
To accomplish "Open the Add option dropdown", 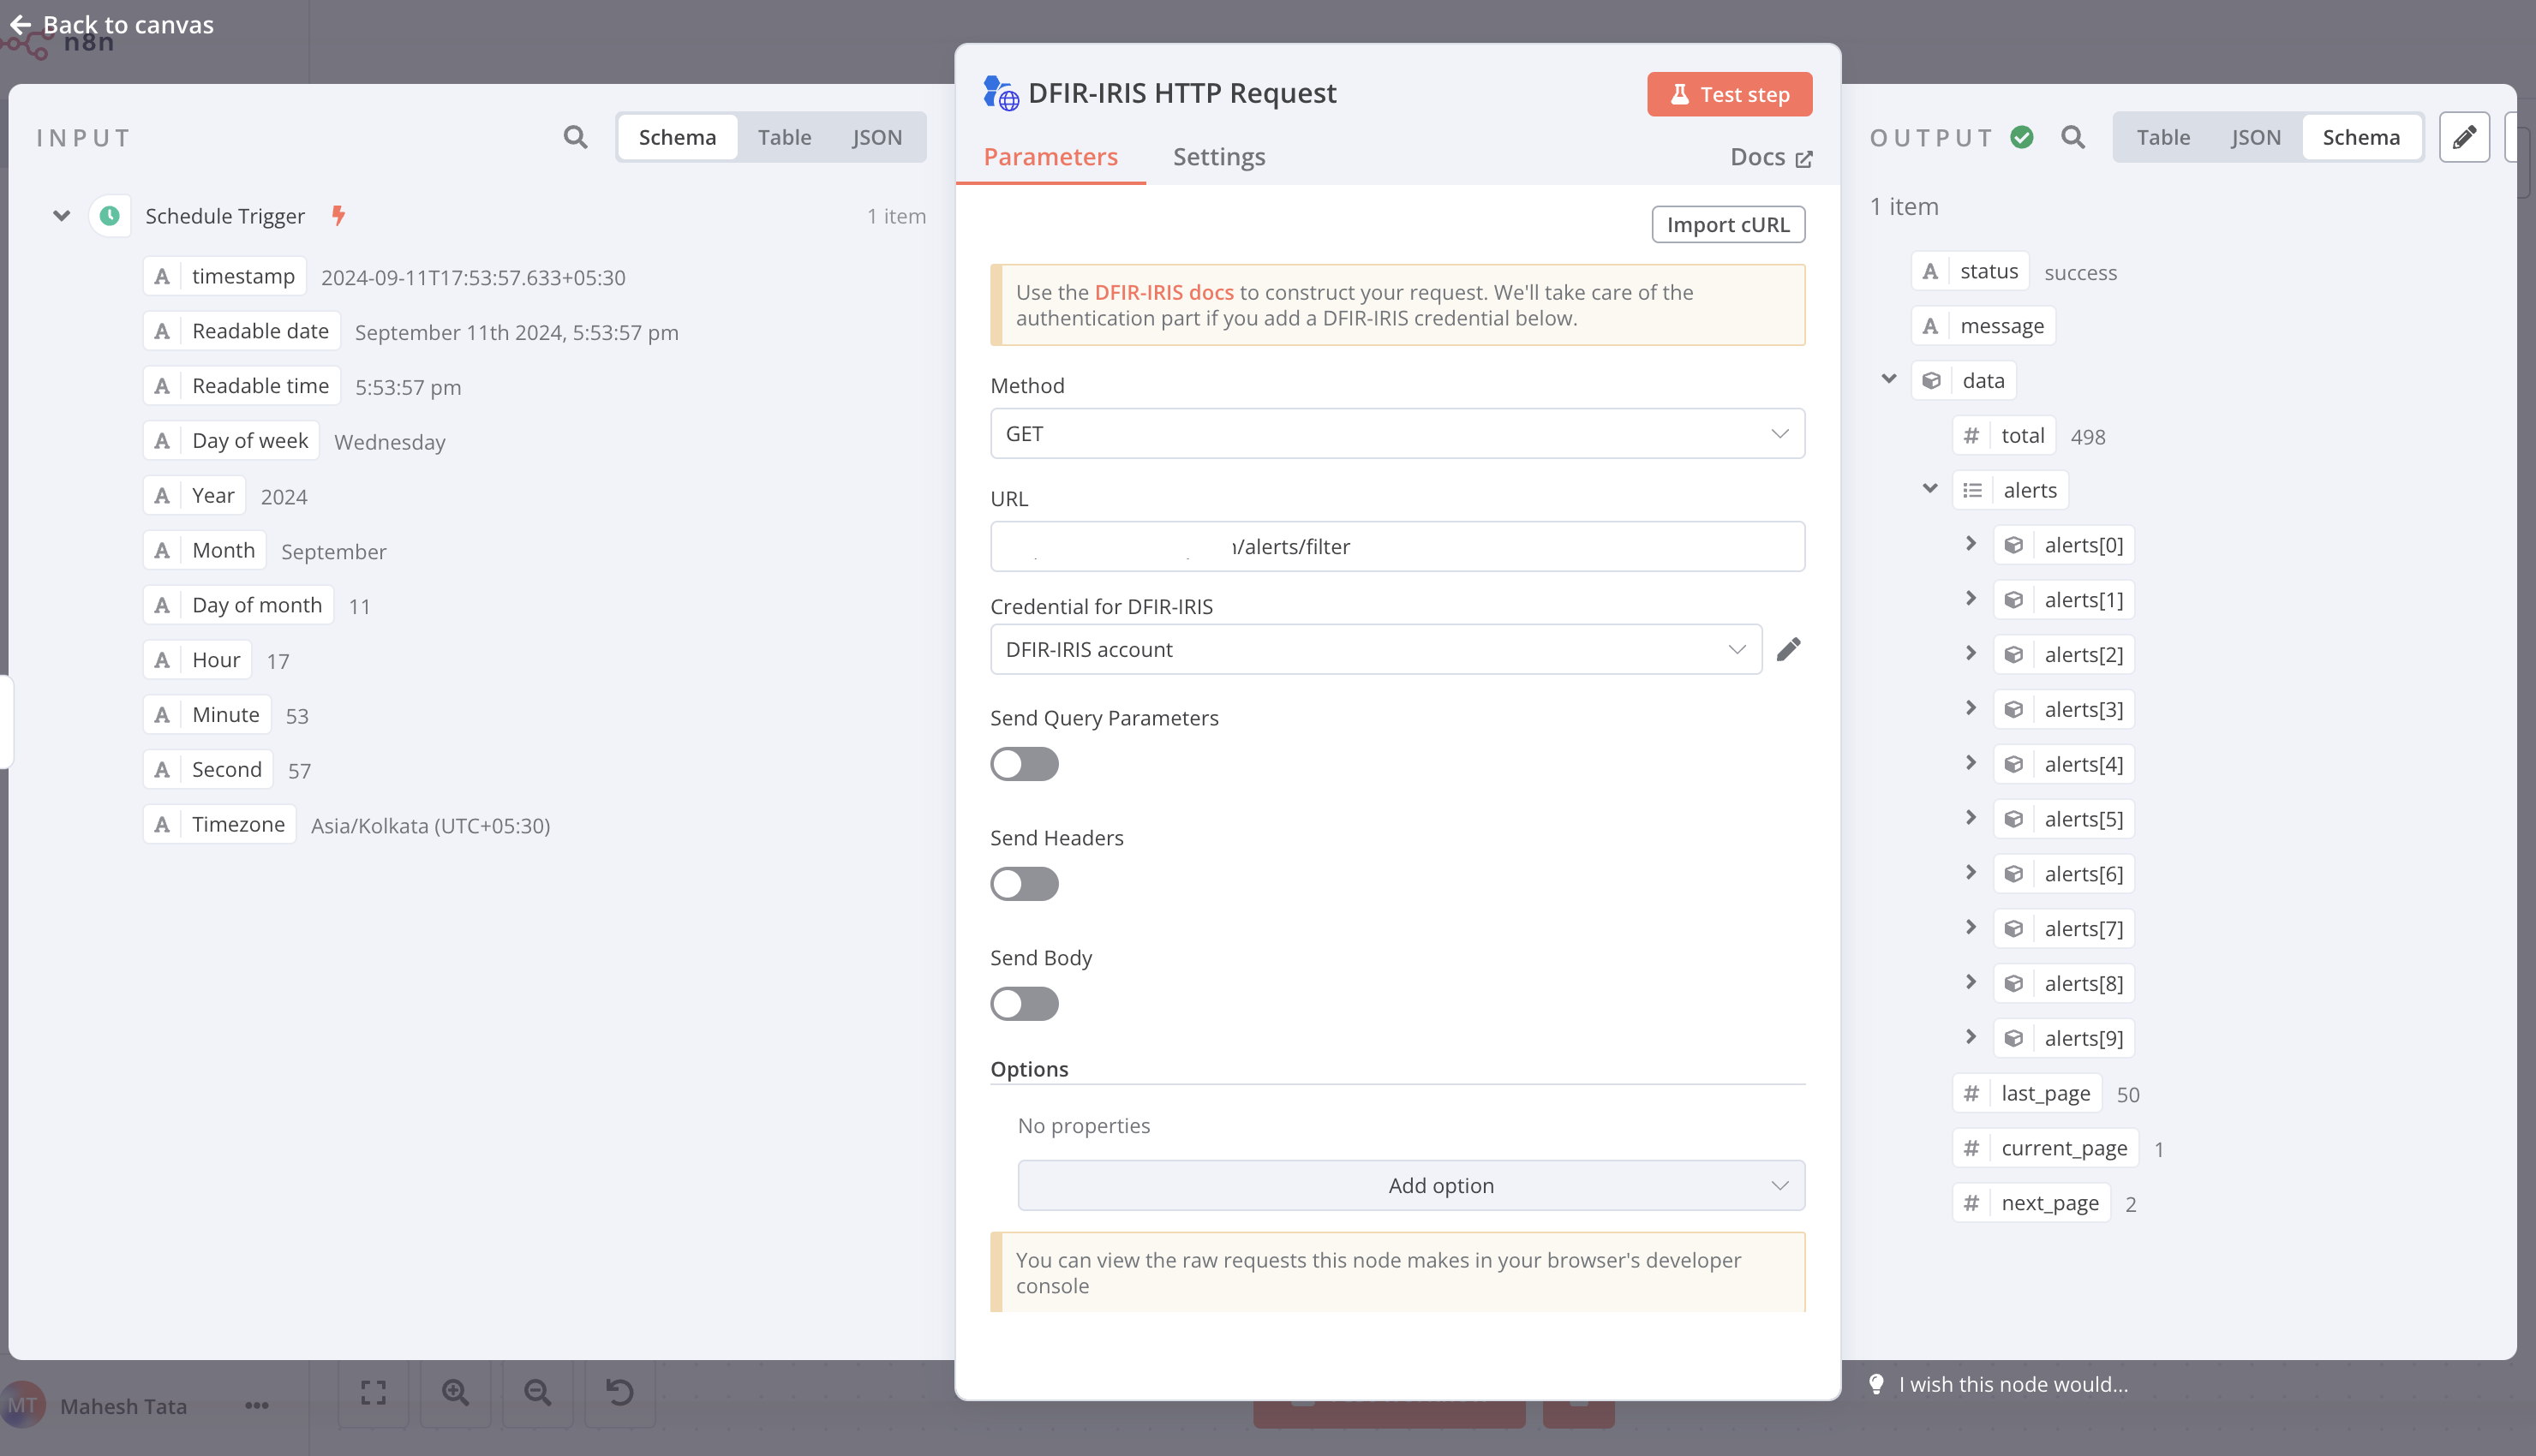I will pos(1411,1185).
